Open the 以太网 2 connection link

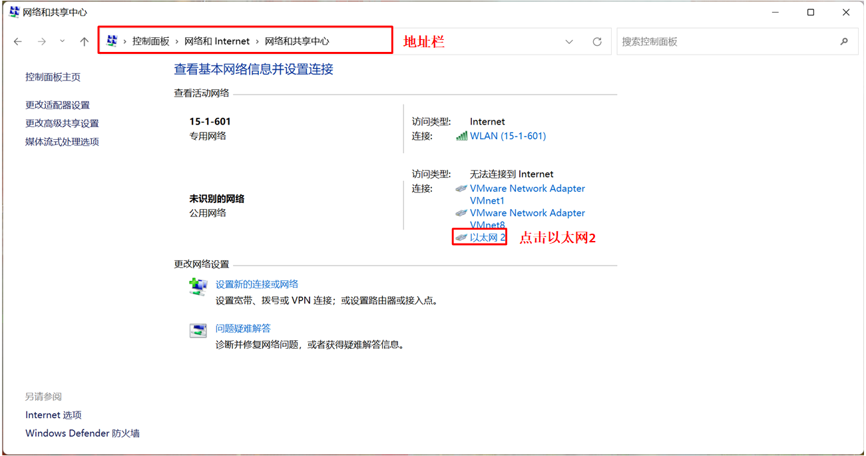[487, 237]
